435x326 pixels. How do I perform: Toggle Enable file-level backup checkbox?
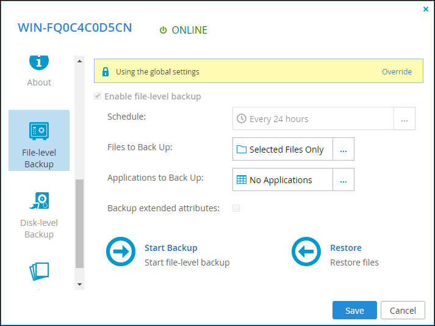98,96
